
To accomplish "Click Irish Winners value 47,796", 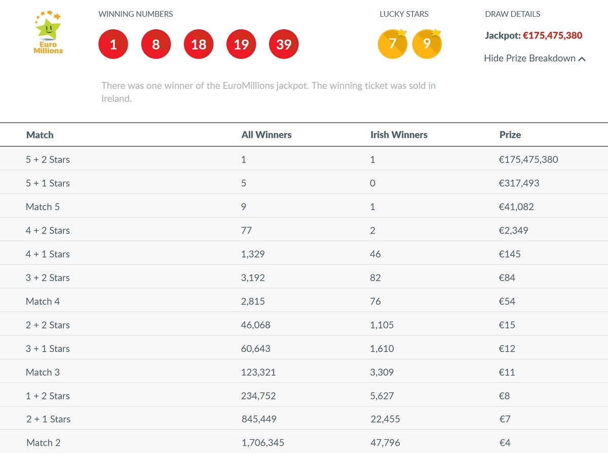I will pyautogui.click(x=386, y=443).
